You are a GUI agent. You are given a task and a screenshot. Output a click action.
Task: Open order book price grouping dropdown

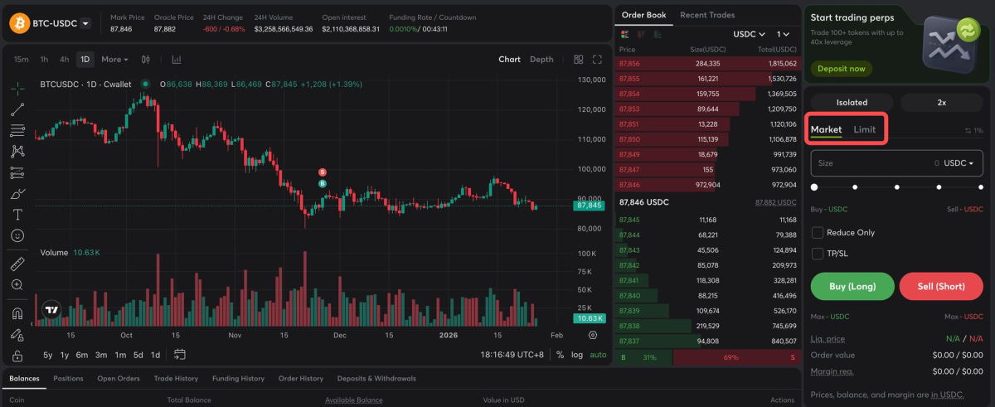(784, 34)
